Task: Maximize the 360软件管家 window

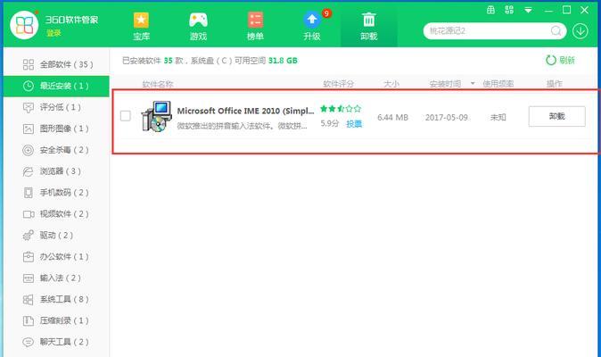Action: (566, 10)
